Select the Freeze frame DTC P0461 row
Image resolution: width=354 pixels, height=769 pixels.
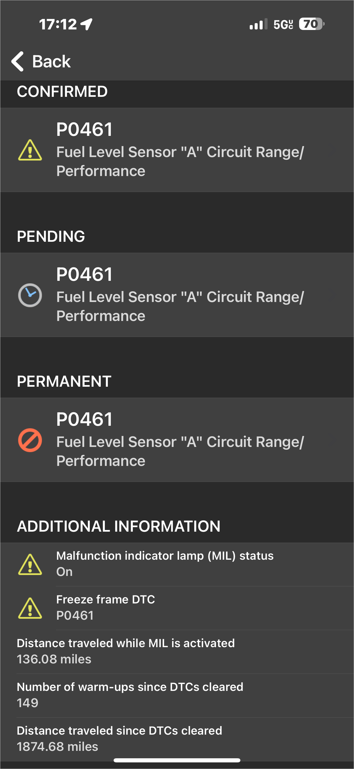177,608
